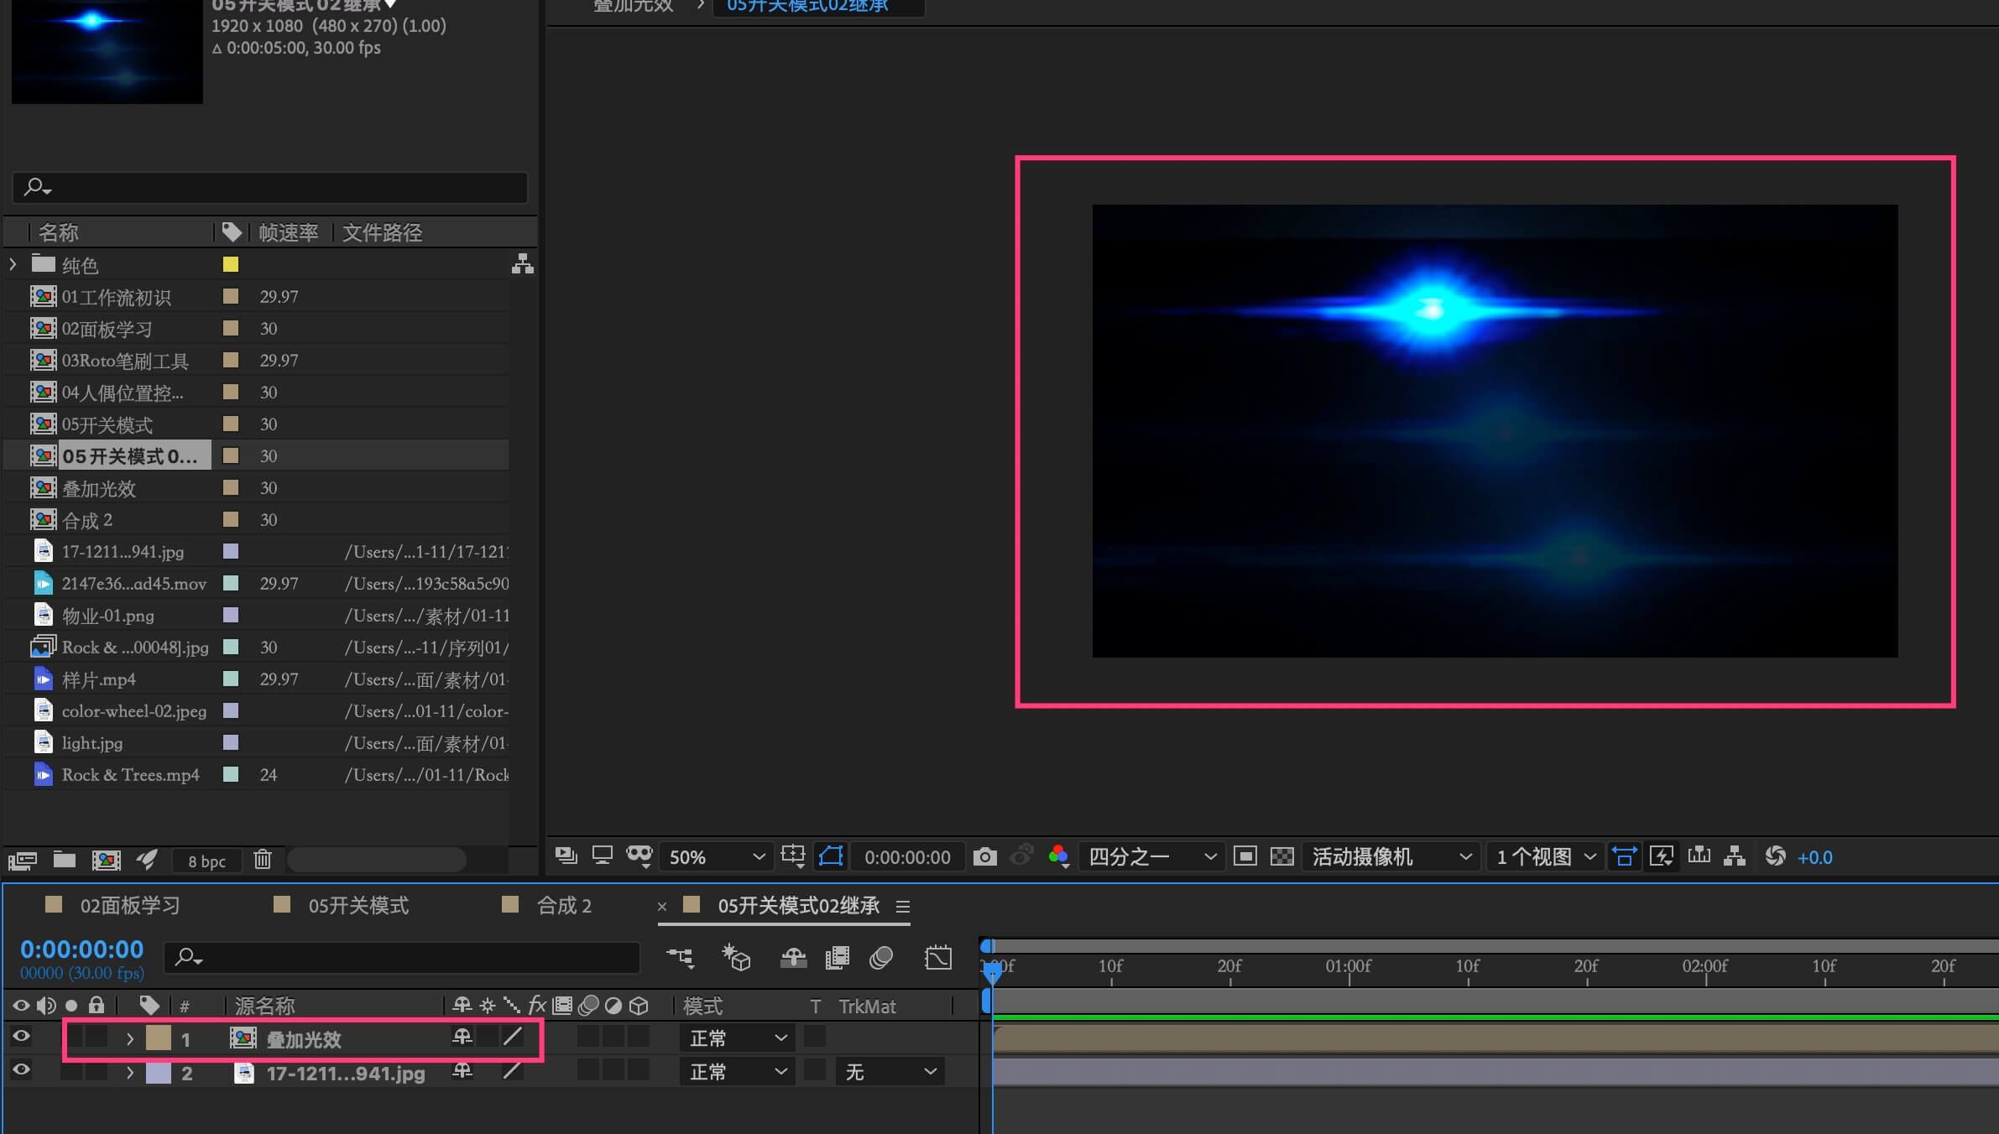Click the camera snapshot icon in viewer

point(984,856)
